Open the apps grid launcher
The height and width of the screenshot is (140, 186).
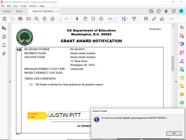coord(174,11)
